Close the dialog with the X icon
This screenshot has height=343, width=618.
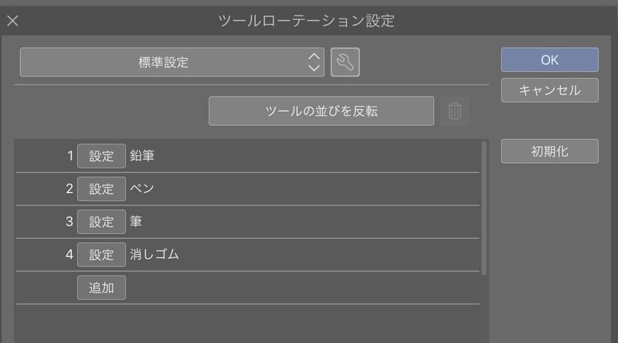coord(12,21)
